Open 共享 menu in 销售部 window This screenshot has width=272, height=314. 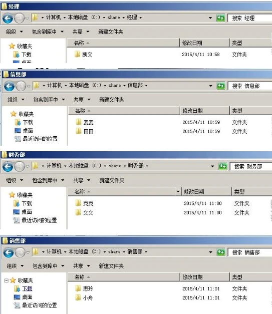coord(81,266)
